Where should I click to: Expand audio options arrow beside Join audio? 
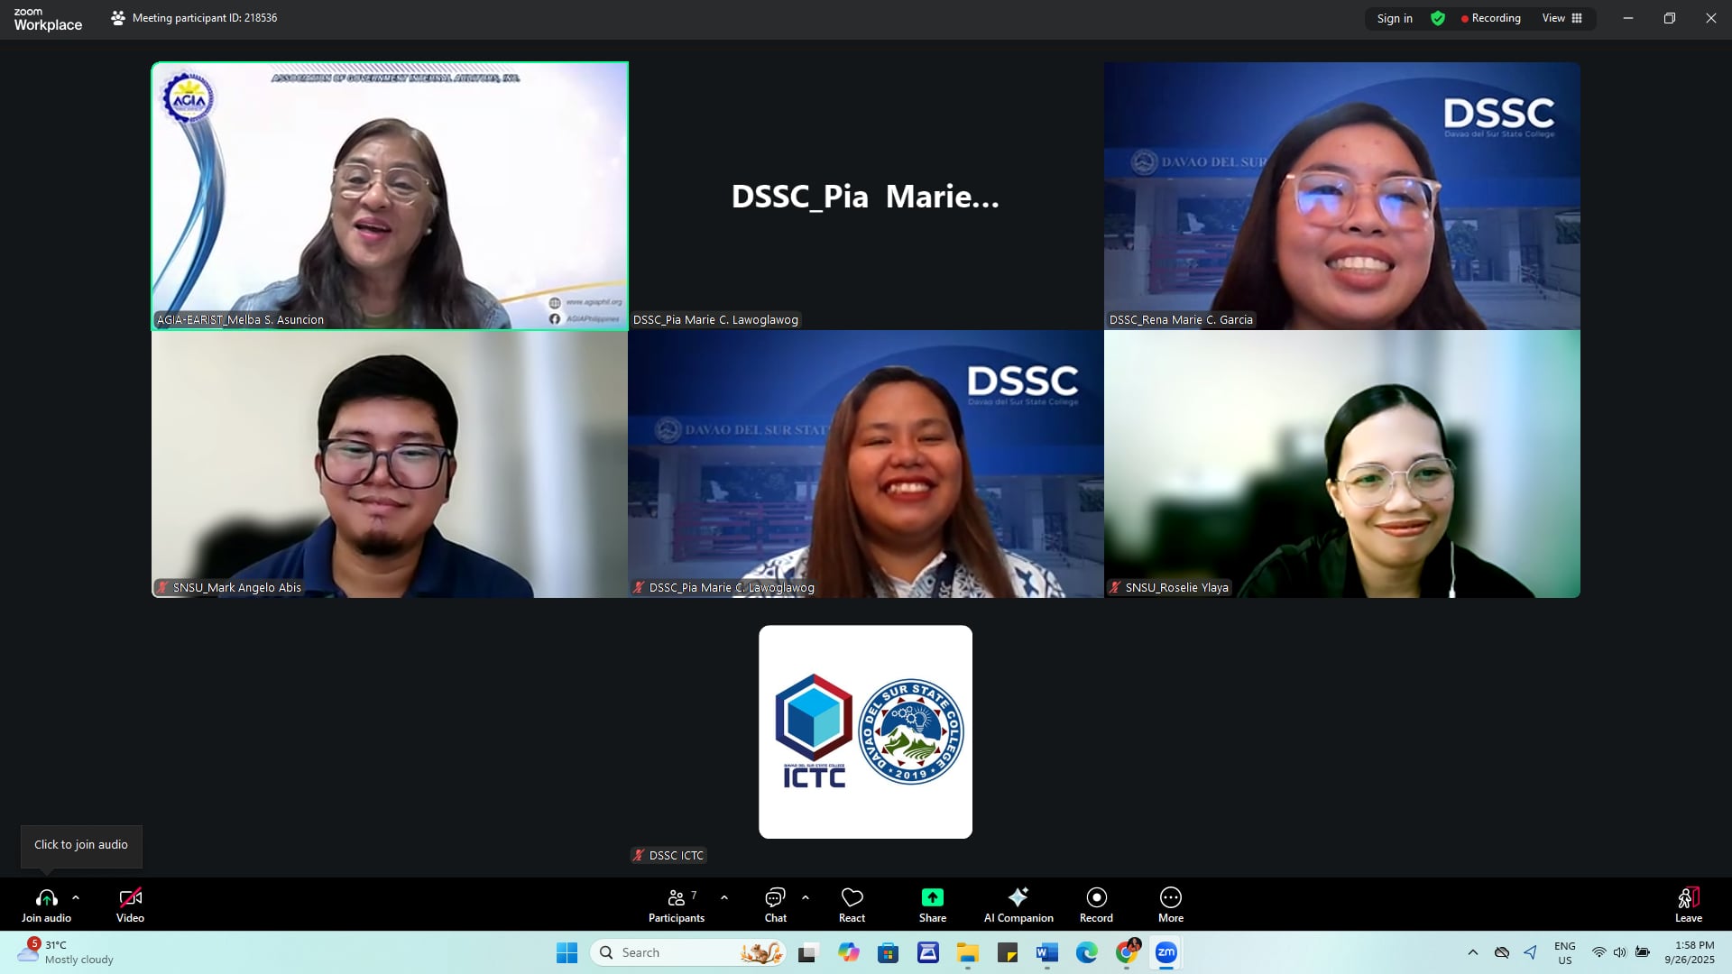point(76,898)
